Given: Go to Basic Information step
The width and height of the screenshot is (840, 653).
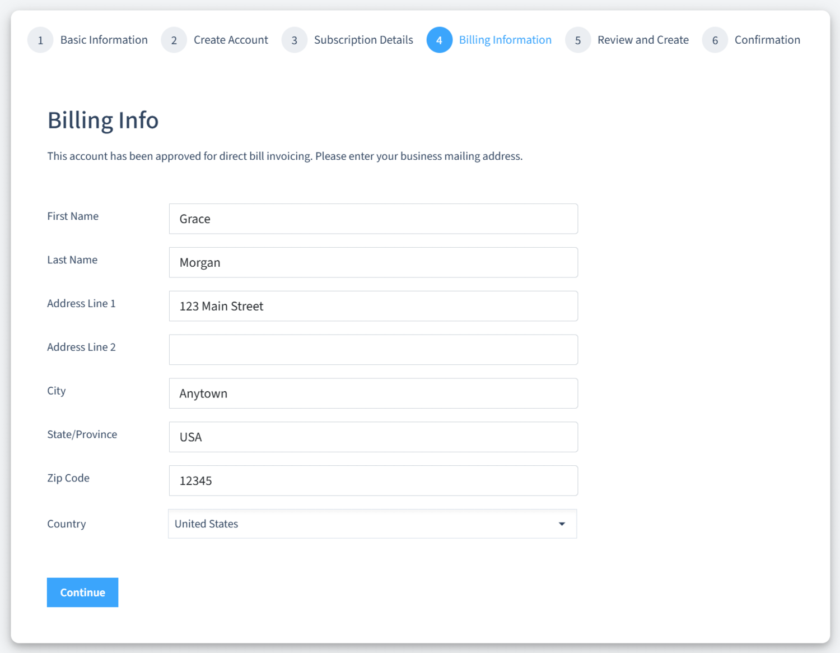Looking at the screenshot, I should 104,40.
